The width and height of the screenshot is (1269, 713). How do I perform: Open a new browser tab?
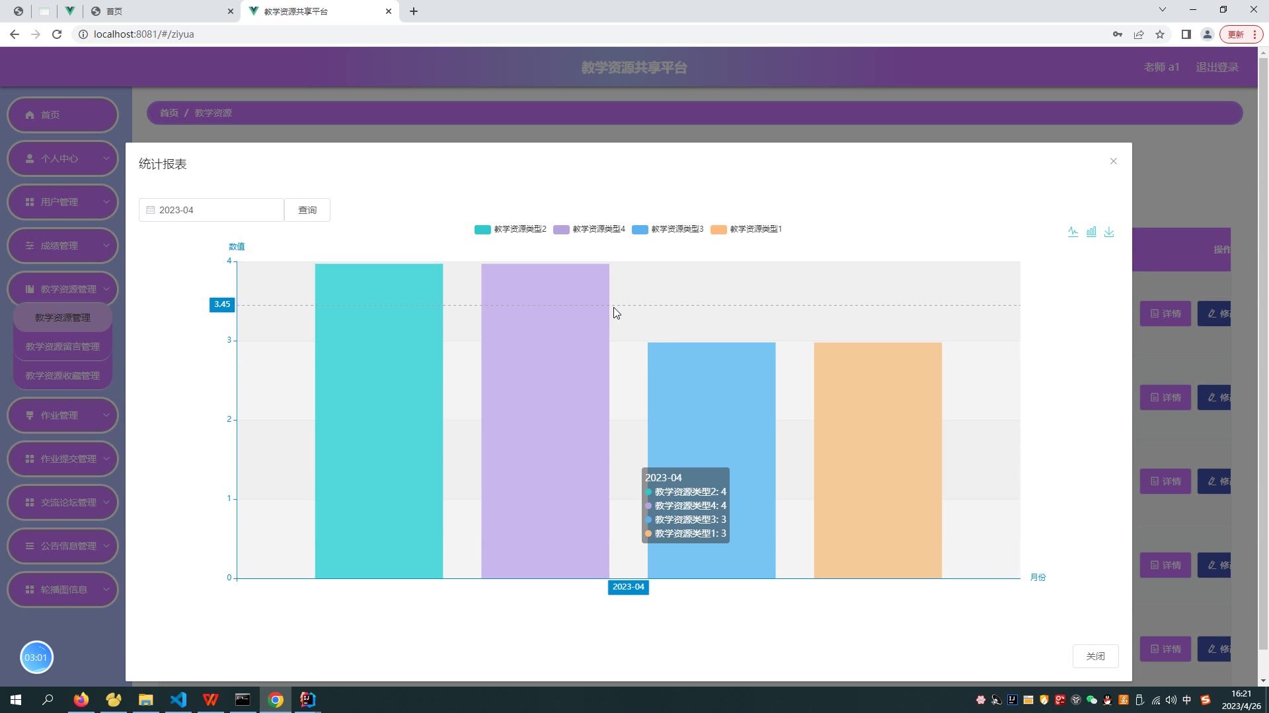click(414, 11)
